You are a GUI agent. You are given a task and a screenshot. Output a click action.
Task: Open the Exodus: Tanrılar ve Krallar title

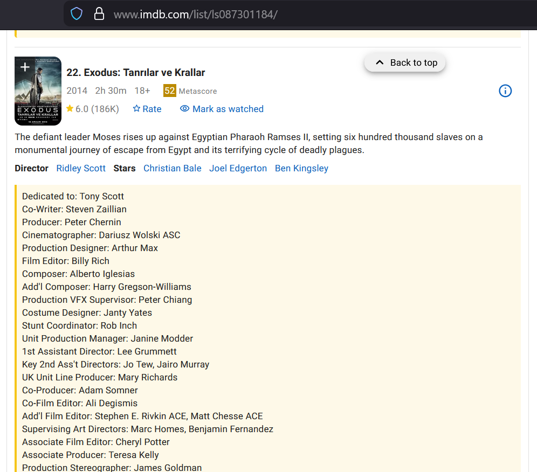tap(136, 73)
